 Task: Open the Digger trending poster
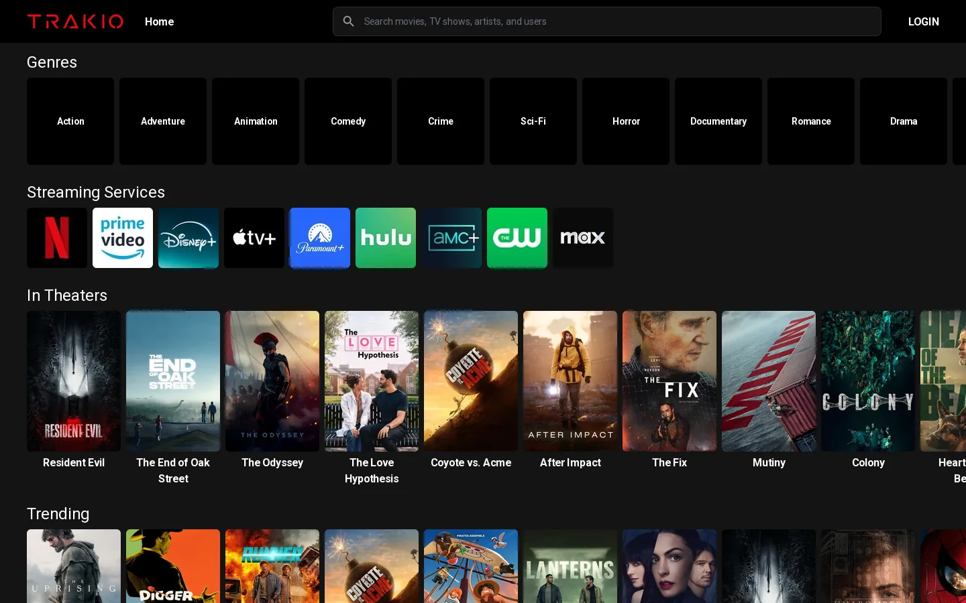click(x=173, y=566)
